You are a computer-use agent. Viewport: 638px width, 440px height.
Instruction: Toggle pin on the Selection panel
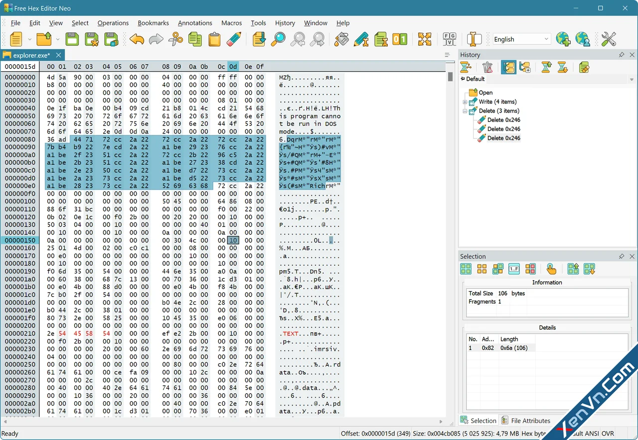(x=622, y=256)
